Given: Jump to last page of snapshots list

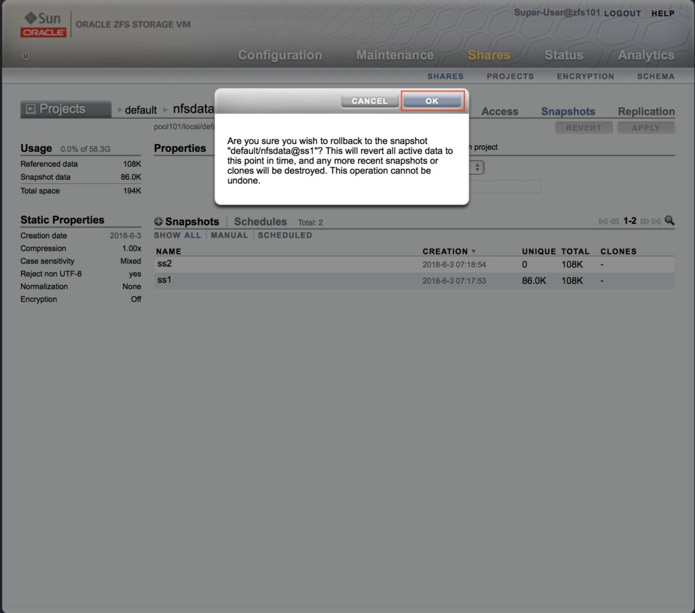Looking at the screenshot, I should tap(656, 221).
